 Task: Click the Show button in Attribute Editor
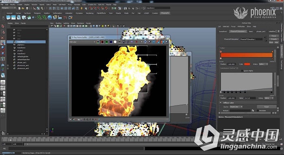[x=271, y=42]
